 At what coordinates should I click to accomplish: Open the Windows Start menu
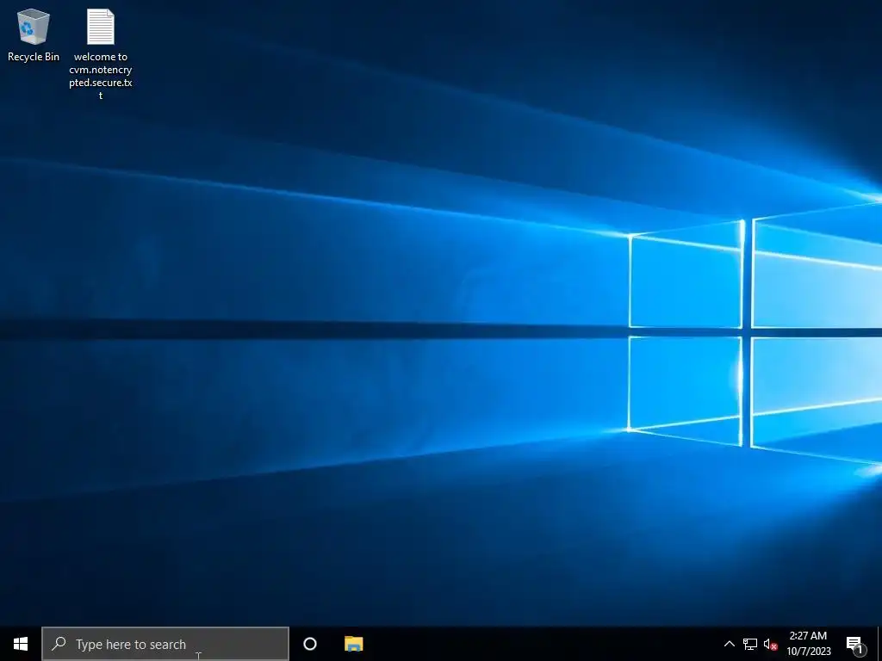point(21,644)
